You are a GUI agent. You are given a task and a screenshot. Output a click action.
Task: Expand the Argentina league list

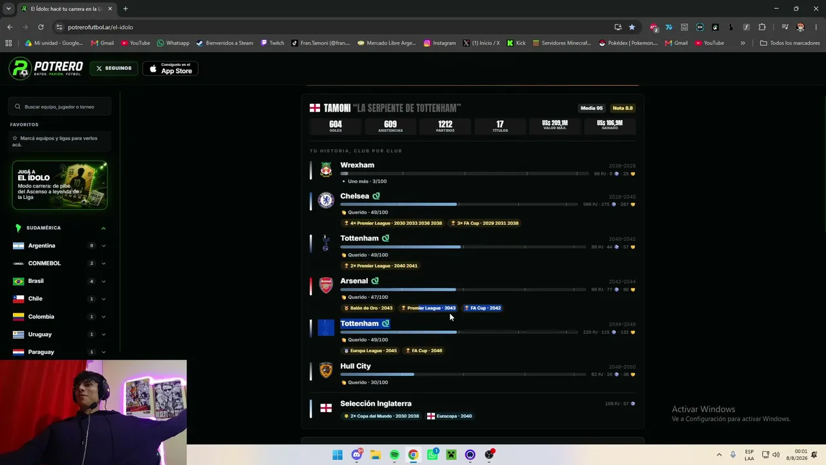point(103,246)
